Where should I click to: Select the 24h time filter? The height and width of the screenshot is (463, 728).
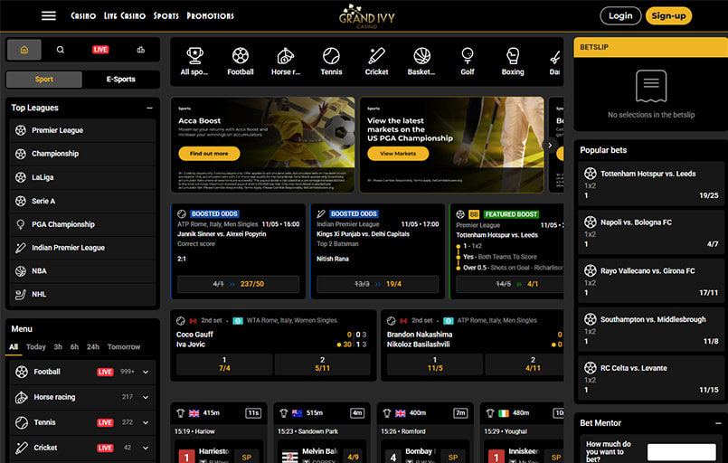pyautogui.click(x=93, y=347)
